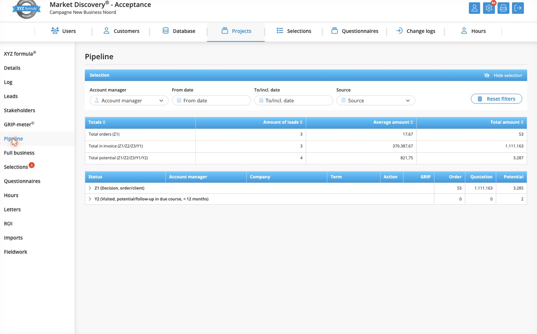Click the print icon button
The height and width of the screenshot is (334, 537).
pyautogui.click(x=503, y=8)
